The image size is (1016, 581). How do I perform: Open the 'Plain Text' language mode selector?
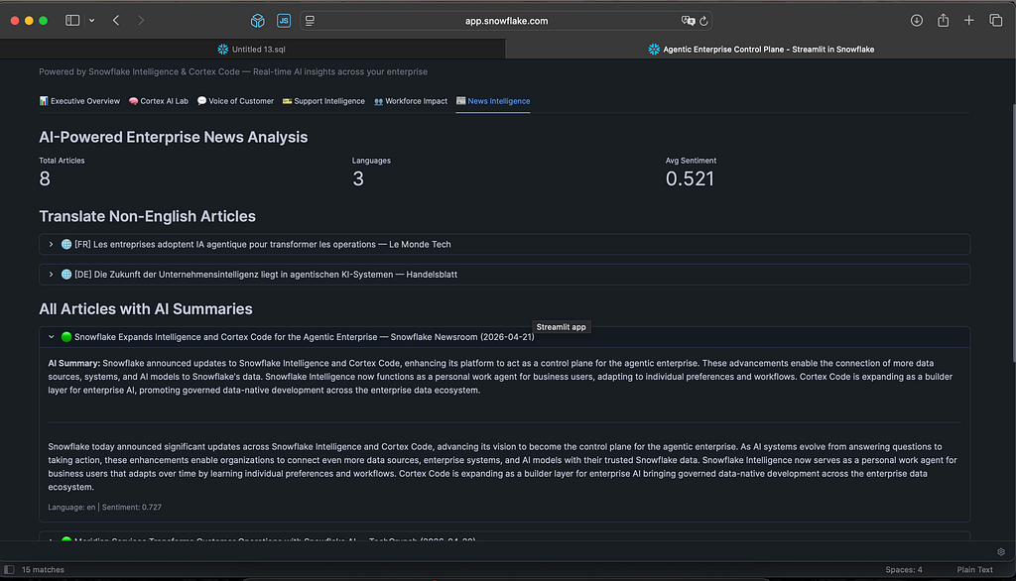pos(974,570)
